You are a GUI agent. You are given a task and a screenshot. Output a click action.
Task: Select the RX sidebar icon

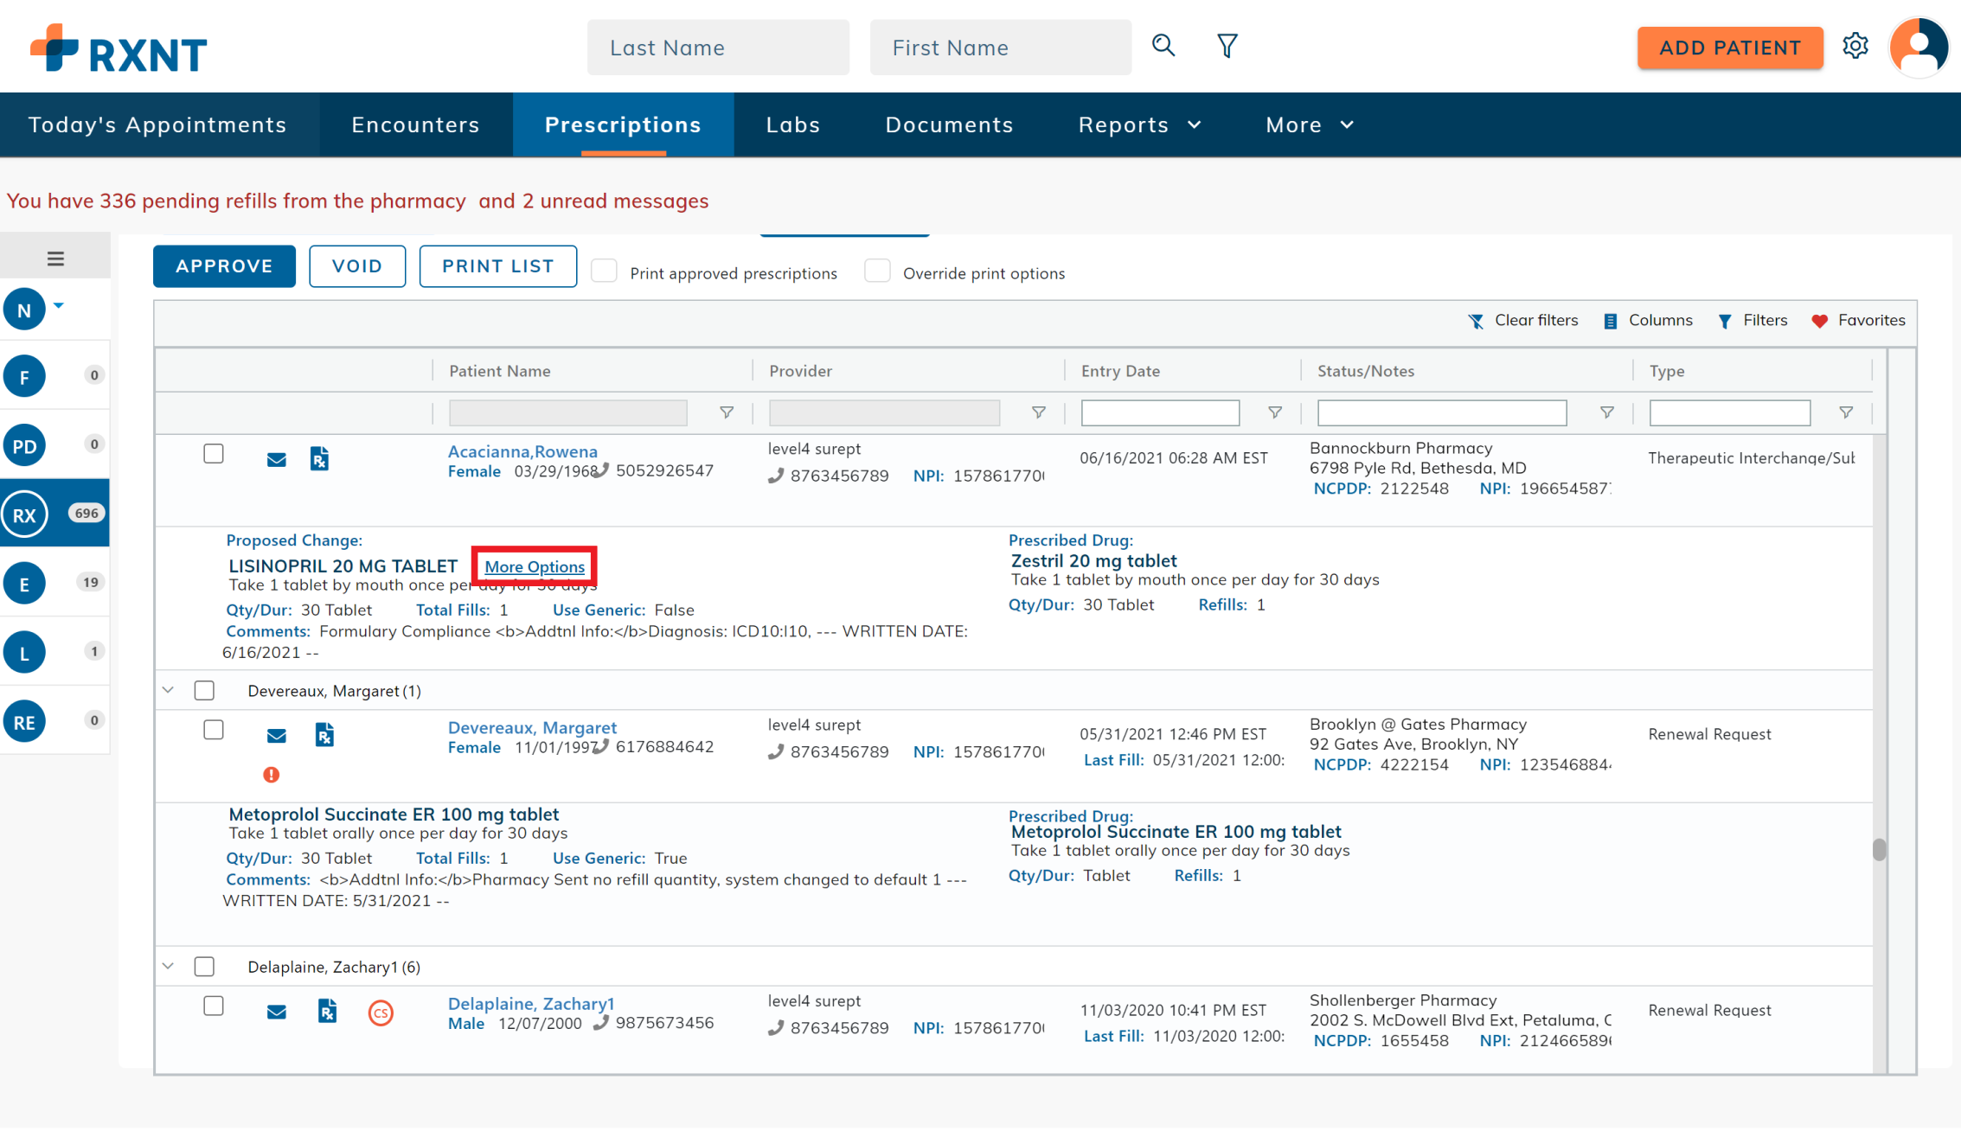click(x=24, y=514)
